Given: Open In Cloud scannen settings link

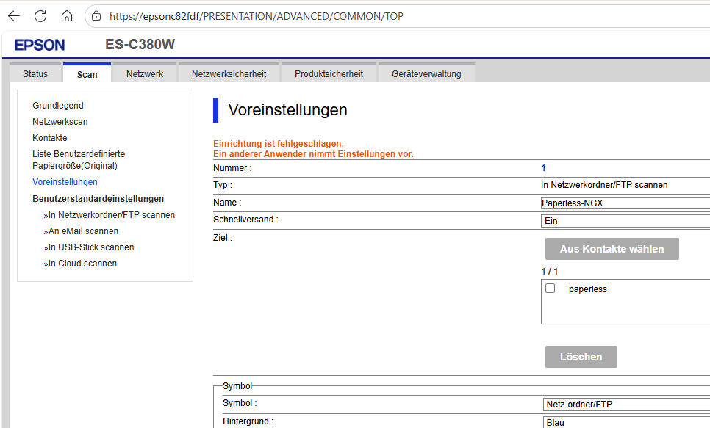Looking at the screenshot, I should coord(82,264).
